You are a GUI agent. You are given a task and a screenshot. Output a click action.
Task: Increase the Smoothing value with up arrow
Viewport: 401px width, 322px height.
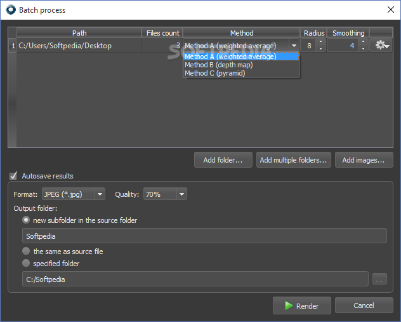363,42
